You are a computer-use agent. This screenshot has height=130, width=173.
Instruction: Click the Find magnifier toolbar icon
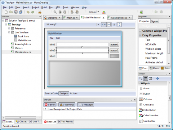55,12
